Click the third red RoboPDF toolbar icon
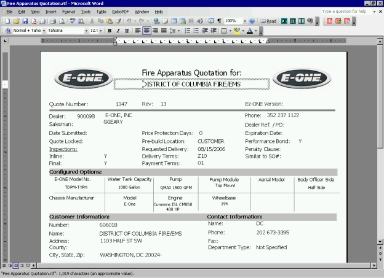 (347, 21)
